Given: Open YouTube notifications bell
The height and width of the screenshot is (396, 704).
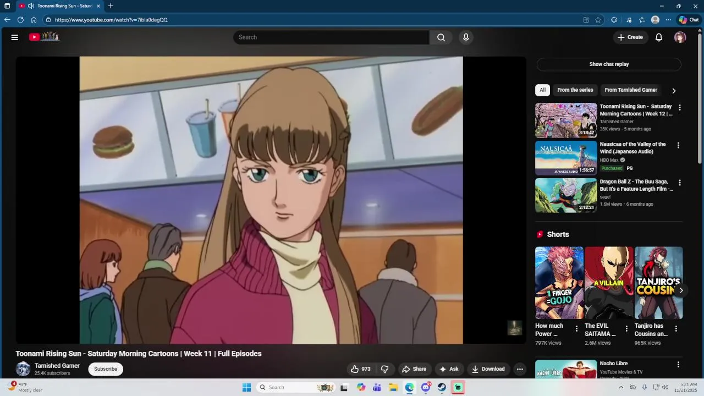Looking at the screenshot, I should click(659, 37).
